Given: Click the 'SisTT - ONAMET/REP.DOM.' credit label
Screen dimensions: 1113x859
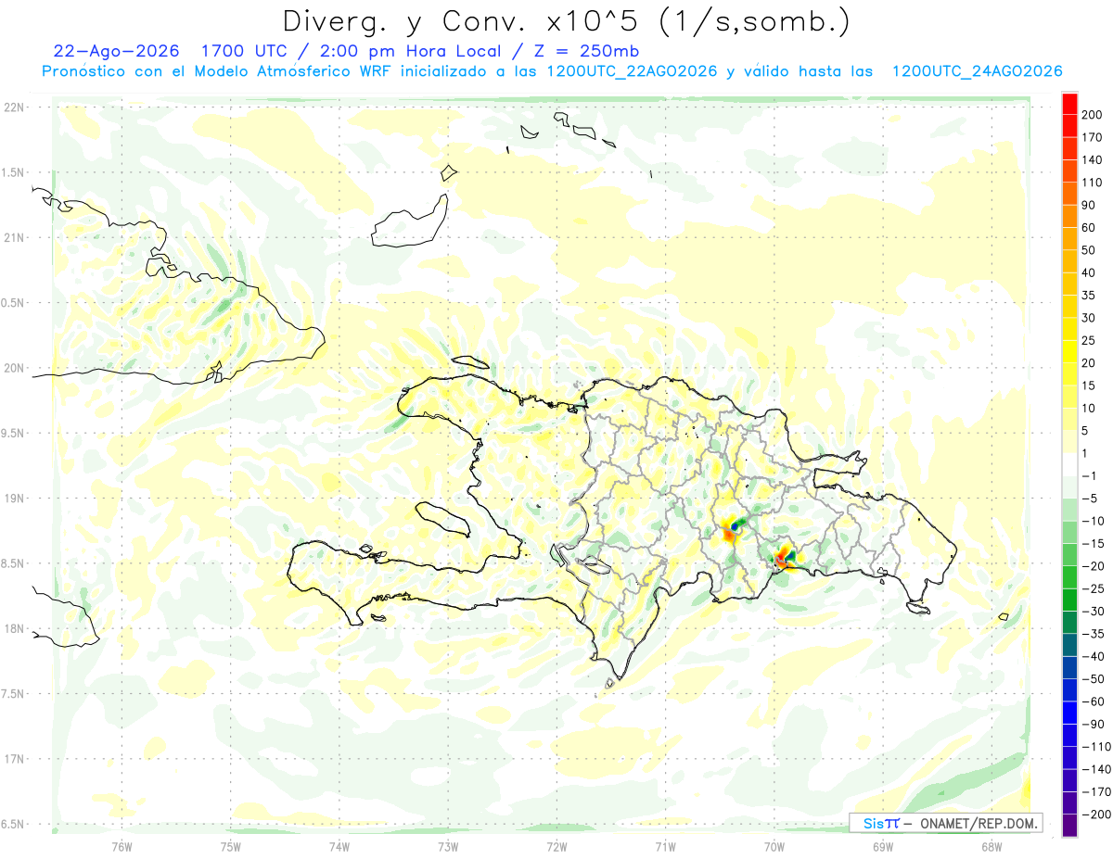Looking at the screenshot, I should [x=946, y=823].
